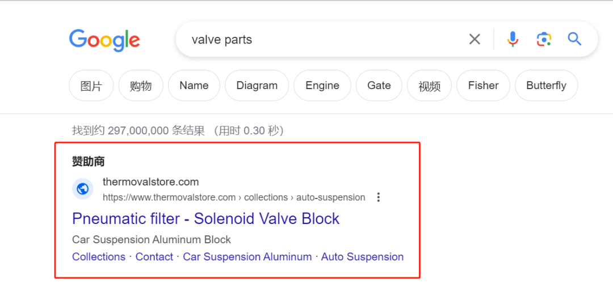The image size is (613, 300).
Task: Select the 购物 filter chip
Action: click(x=141, y=86)
